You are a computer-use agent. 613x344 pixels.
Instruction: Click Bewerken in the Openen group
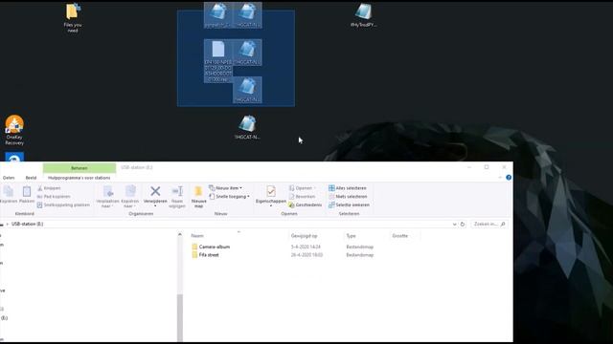point(302,197)
